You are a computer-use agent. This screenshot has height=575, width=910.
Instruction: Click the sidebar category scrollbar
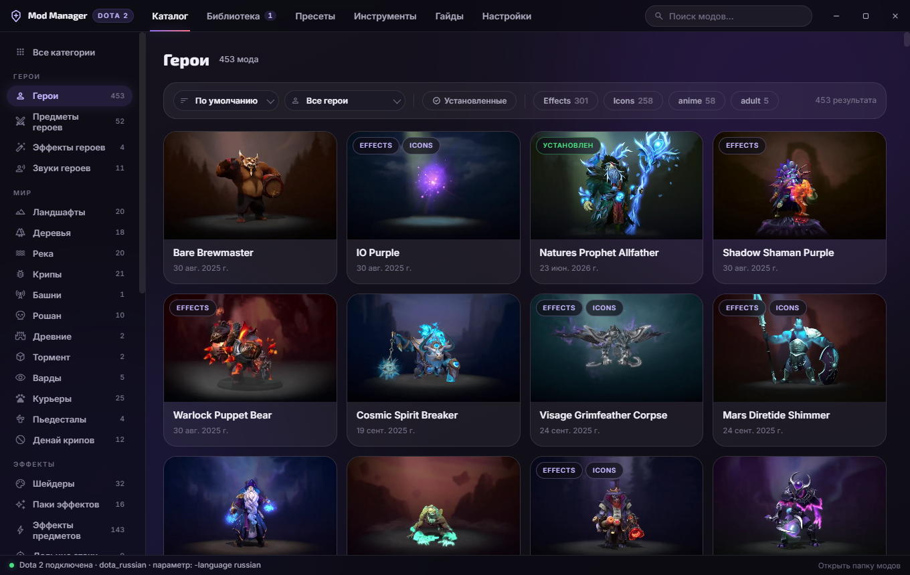click(x=142, y=162)
